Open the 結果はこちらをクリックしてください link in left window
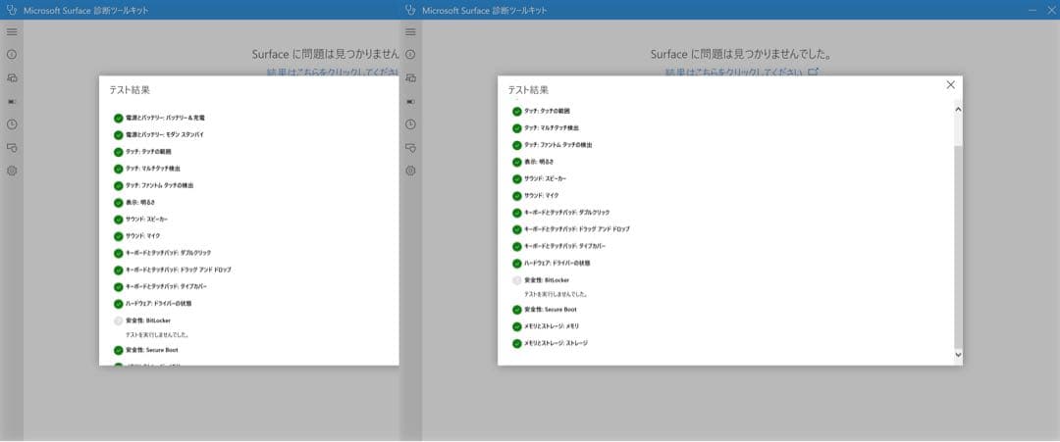This screenshot has width=1060, height=442. (x=333, y=72)
